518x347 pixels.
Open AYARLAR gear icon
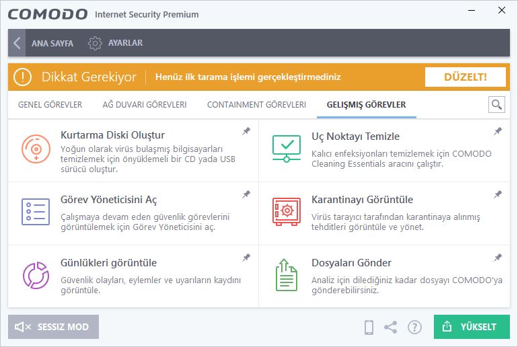(x=95, y=43)
